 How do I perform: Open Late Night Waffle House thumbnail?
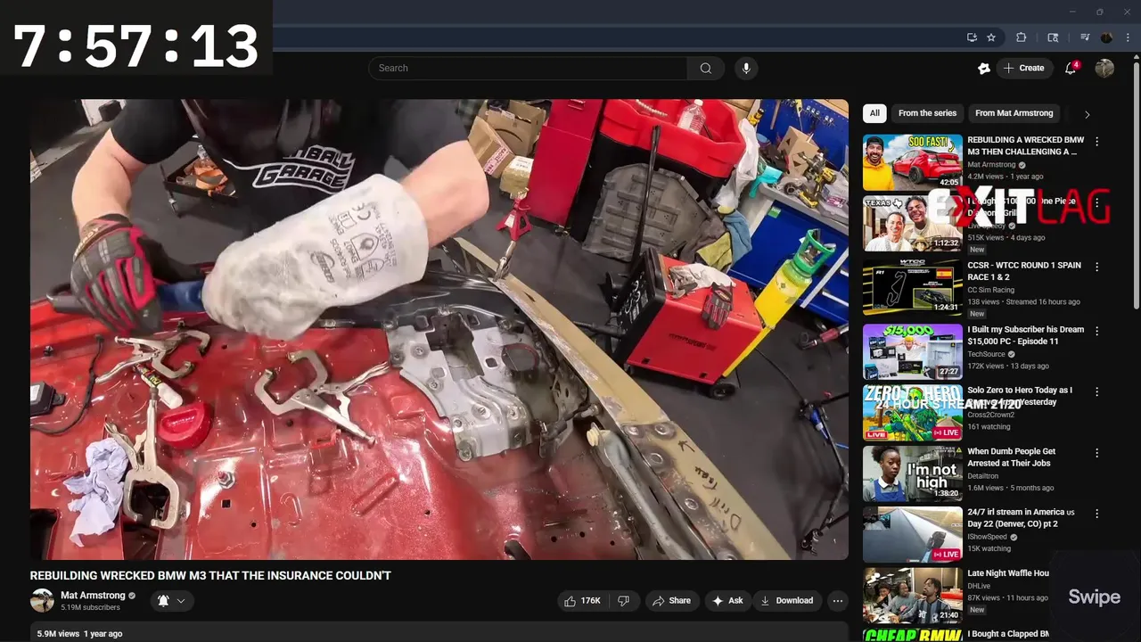coord(913,596)
